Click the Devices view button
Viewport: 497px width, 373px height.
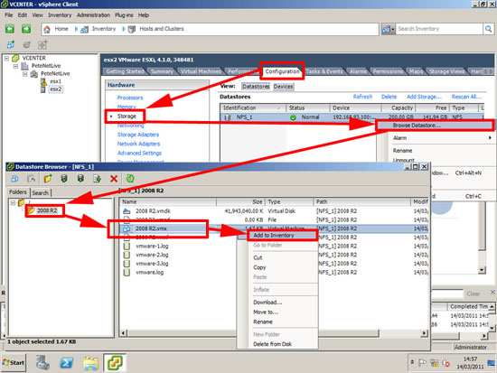click(x=283, y=87)
